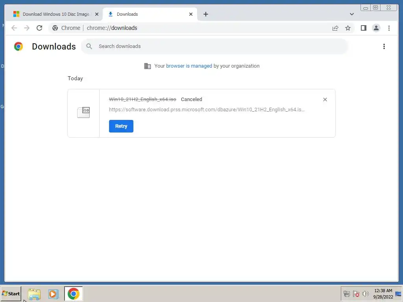The width and height of the screenshot is (403, 302).
Task: Click the ISO file icon of canceled download
Action: click(83, 112)
